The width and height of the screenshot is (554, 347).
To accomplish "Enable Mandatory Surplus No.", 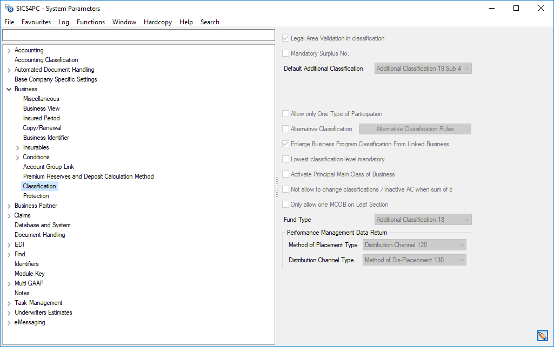I will (x=285, y=53).
